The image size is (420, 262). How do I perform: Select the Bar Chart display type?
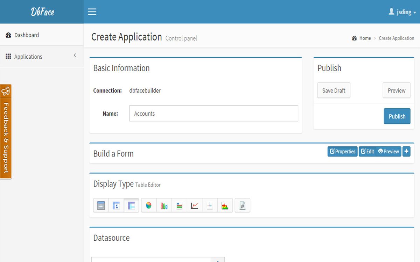179,205
